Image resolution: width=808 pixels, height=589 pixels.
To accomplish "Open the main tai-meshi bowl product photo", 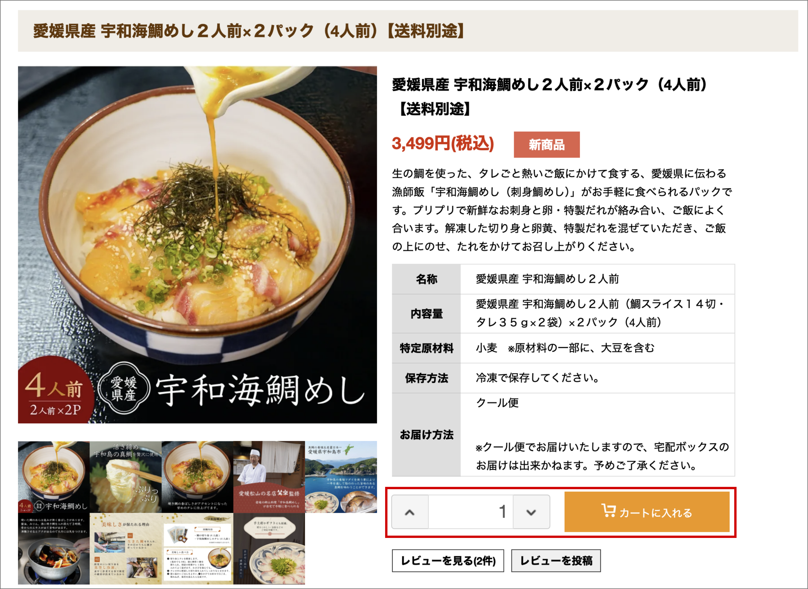I will [x=197, y=245].
